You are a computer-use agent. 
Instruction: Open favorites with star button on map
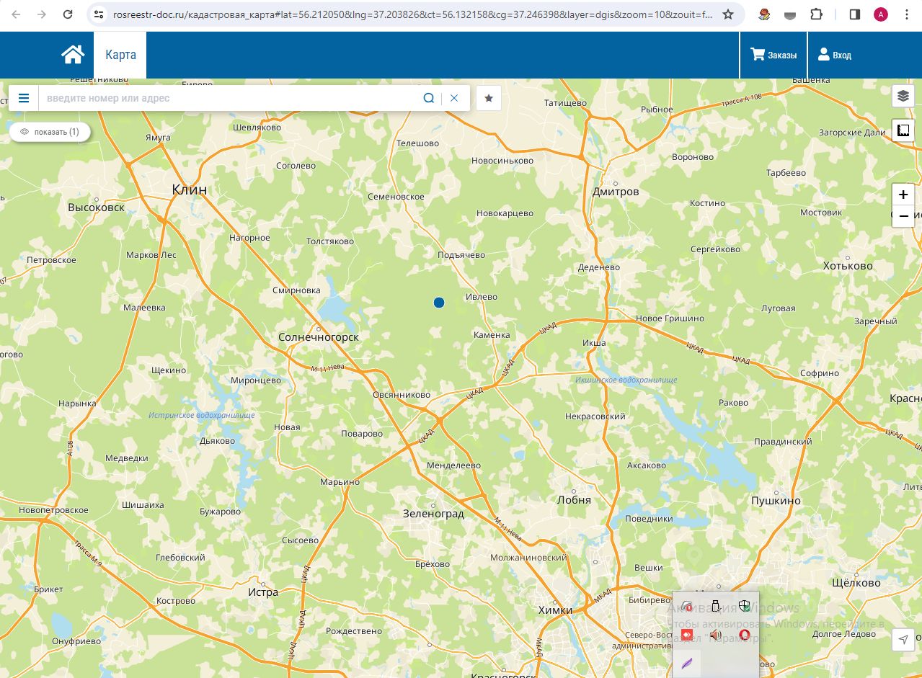[x=489, y=98]
